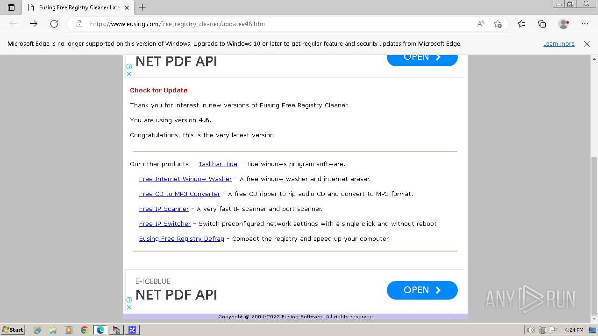This screenshot has width=598, height=336.
Task: Open File Explorer from taskbar
Action: (53, 330)
